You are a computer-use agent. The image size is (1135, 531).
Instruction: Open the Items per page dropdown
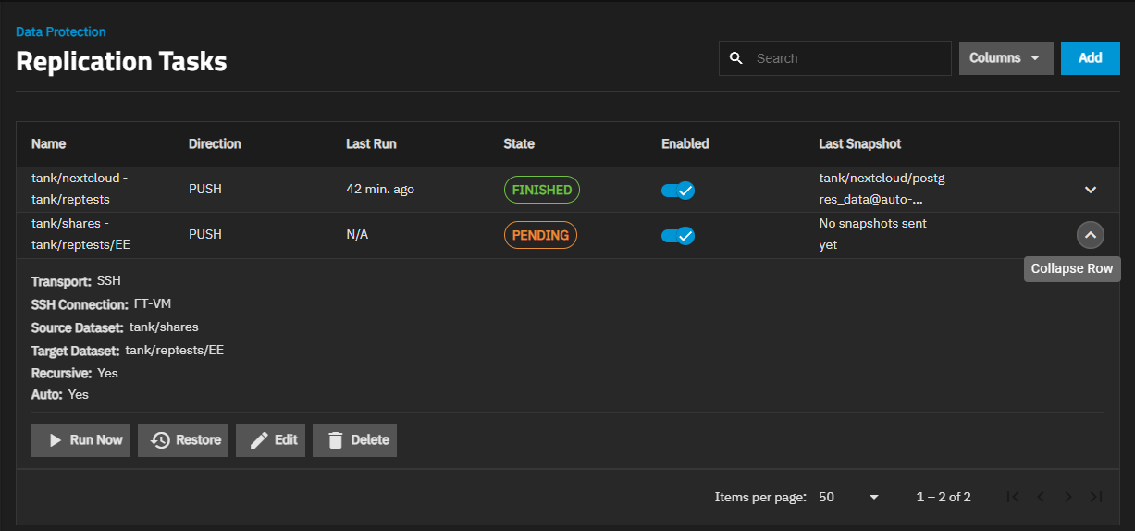click(x=848, y=497)
